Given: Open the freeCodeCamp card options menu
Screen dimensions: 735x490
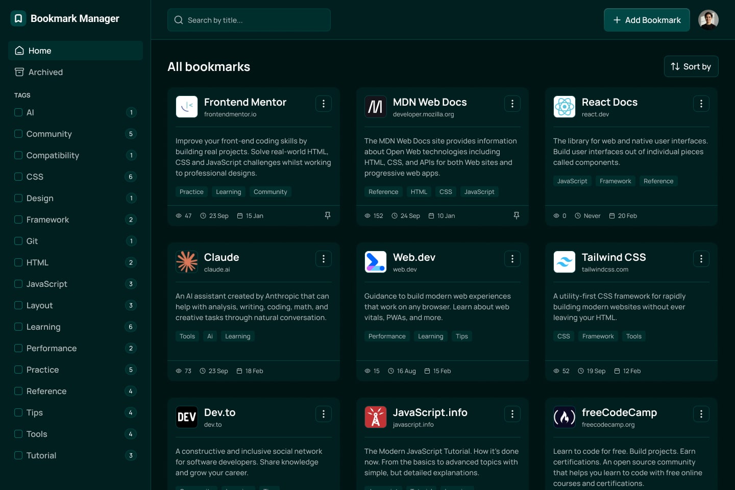Looking at the screenshot, I should 701,414.
